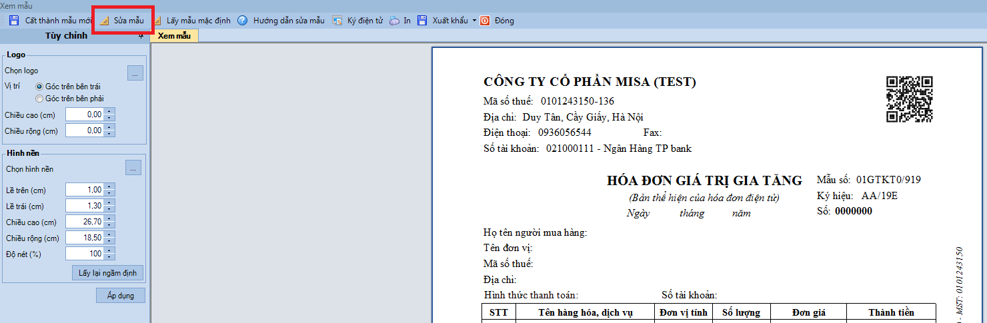Click the 'Áp dụng' apply button

click(x=121, y=295)
